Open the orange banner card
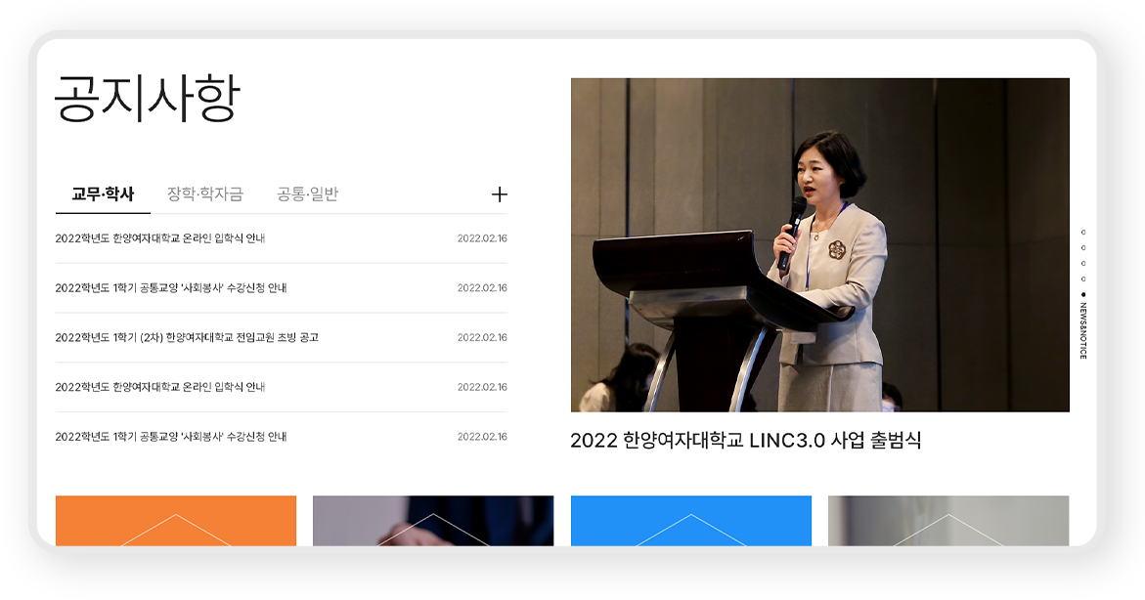Image resolution: width=1145 pixels, height=600 pixels. (x=176, y=521)
